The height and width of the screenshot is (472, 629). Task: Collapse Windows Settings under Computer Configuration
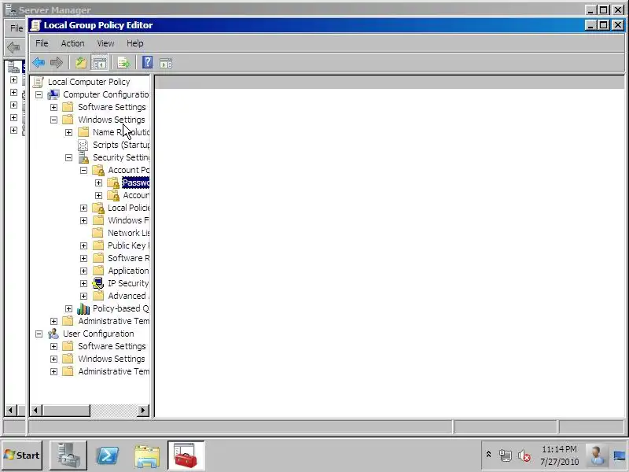53,120
